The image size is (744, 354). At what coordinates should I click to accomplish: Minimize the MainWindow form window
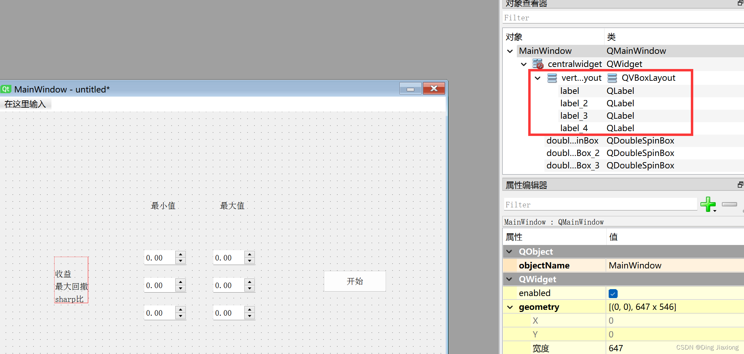[x=410, y=89]
